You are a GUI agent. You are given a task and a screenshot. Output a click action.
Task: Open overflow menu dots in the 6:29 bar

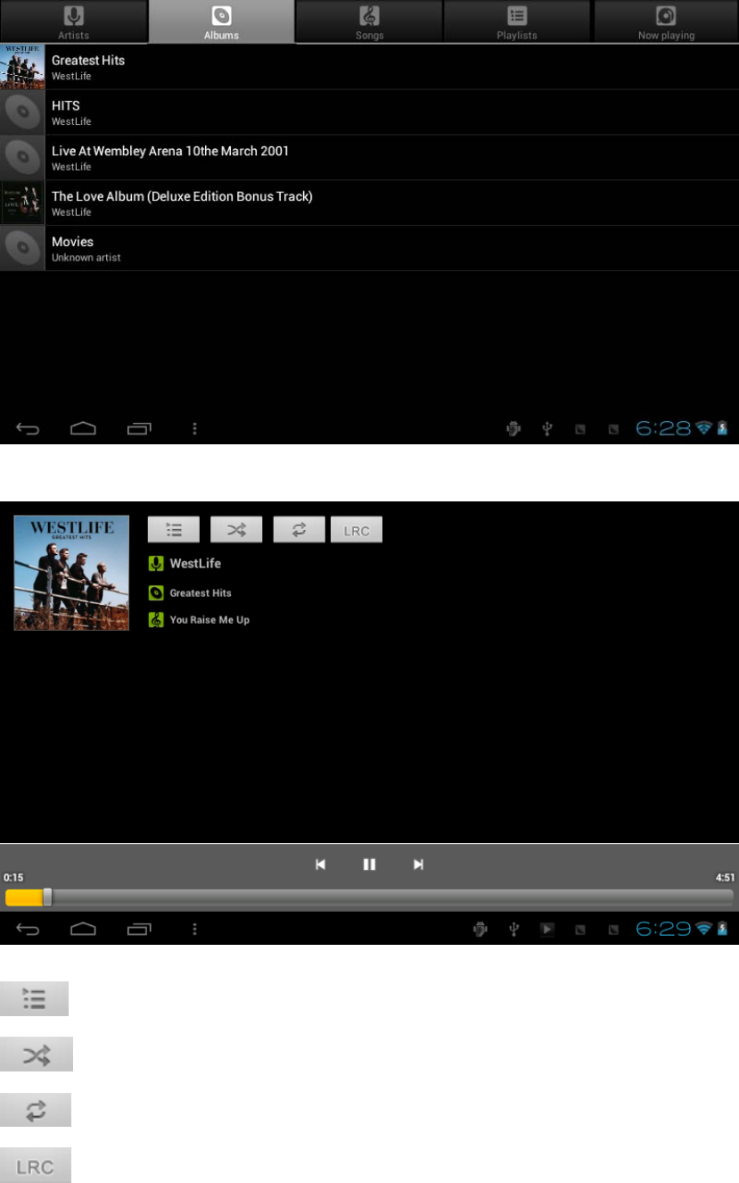tap(194, 930)
